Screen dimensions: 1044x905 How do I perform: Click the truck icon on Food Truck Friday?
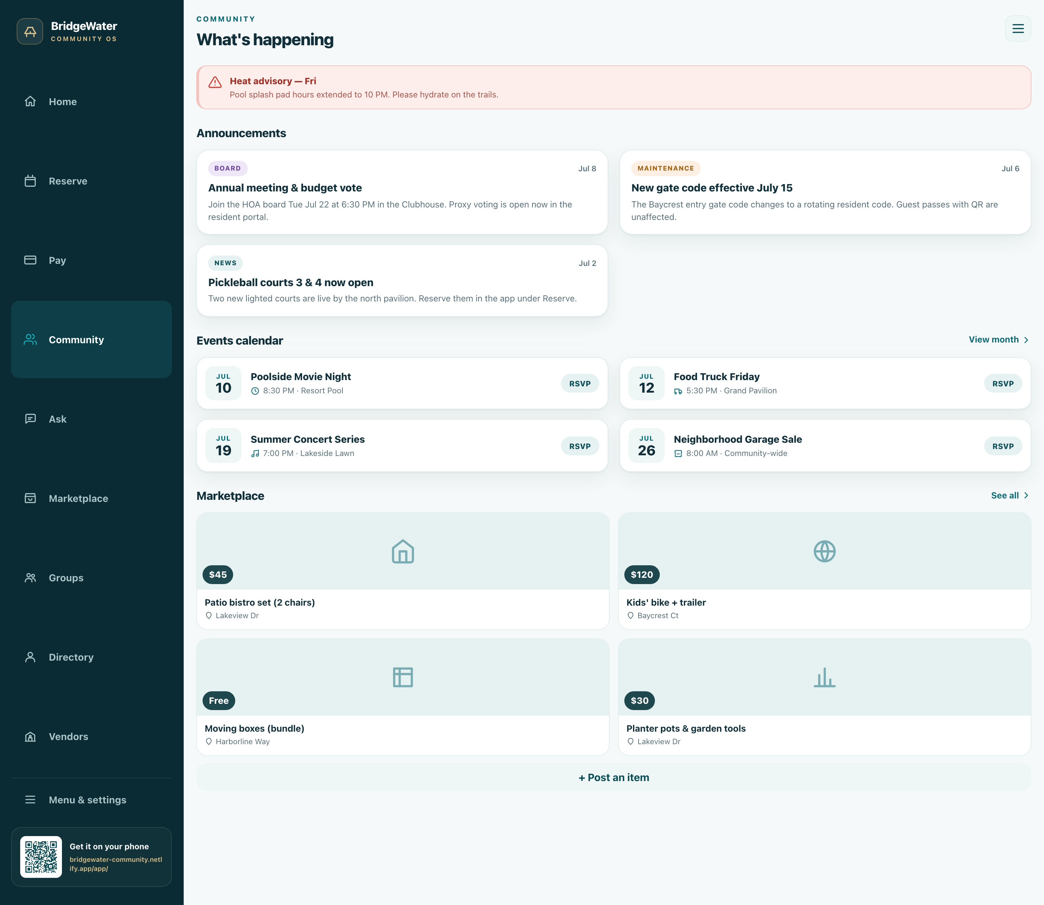[678, 391]
